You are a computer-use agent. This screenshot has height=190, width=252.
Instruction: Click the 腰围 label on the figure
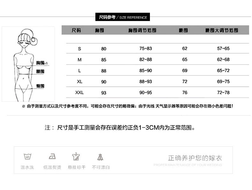(x=40, y=71)
